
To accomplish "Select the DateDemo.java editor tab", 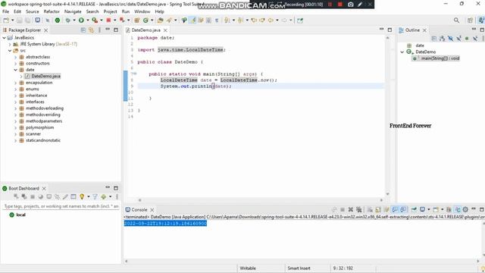I will 145,30.
